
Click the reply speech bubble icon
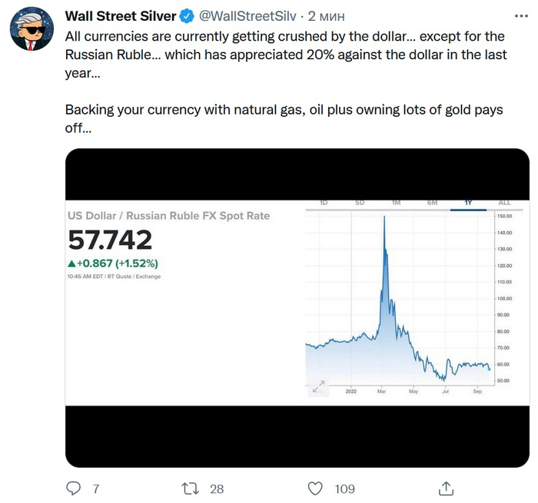click(74, 488)
